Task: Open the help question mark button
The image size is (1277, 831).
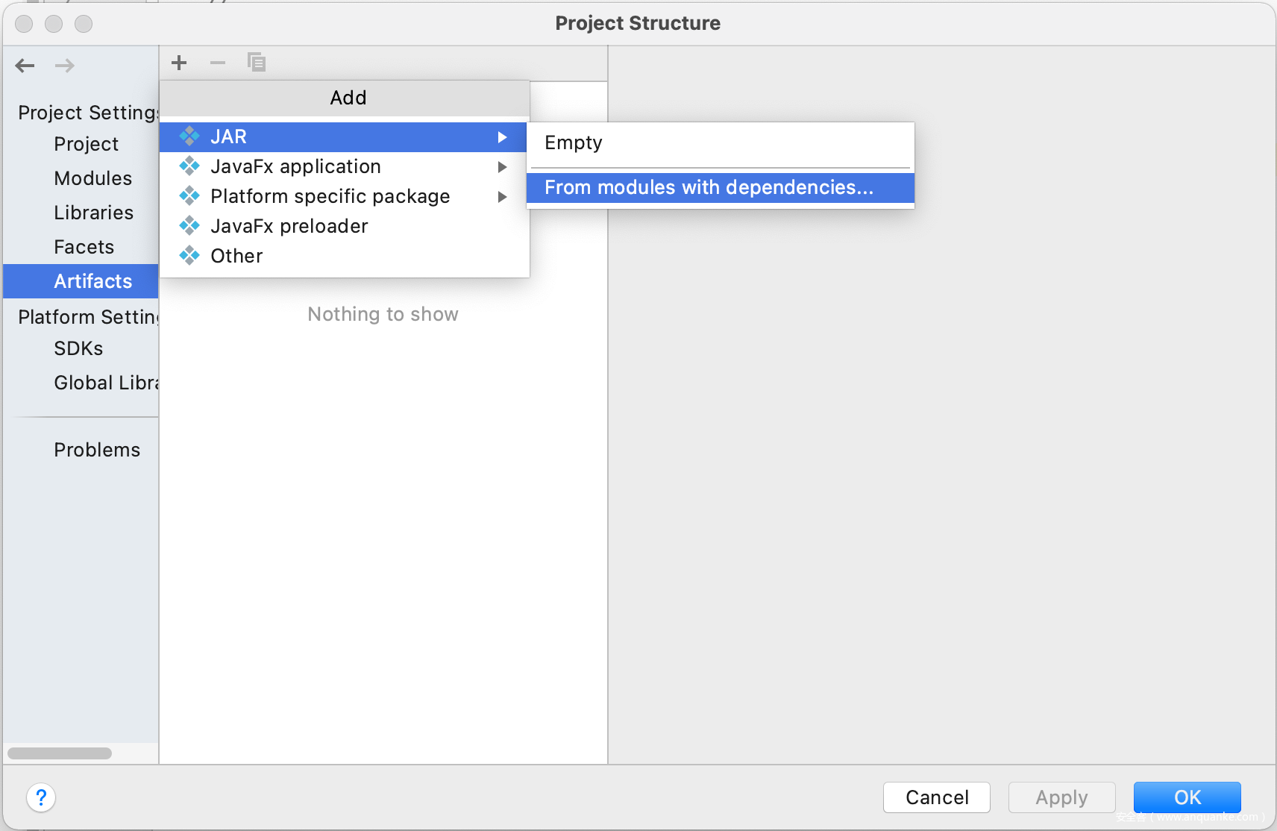Action: point(41,797)
